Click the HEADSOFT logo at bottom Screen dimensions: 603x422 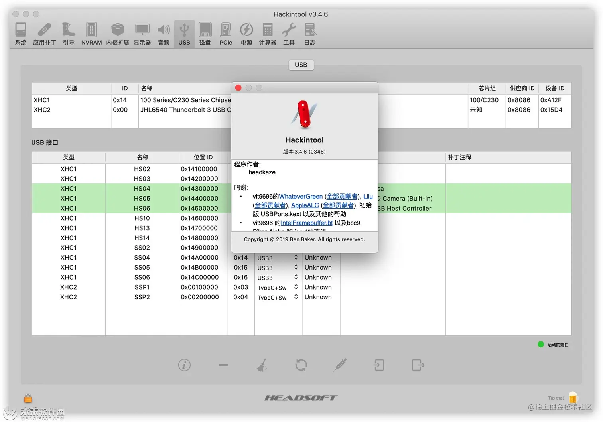301,398
